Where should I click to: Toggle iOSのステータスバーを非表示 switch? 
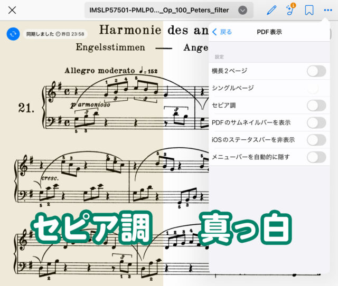point(316,140)
